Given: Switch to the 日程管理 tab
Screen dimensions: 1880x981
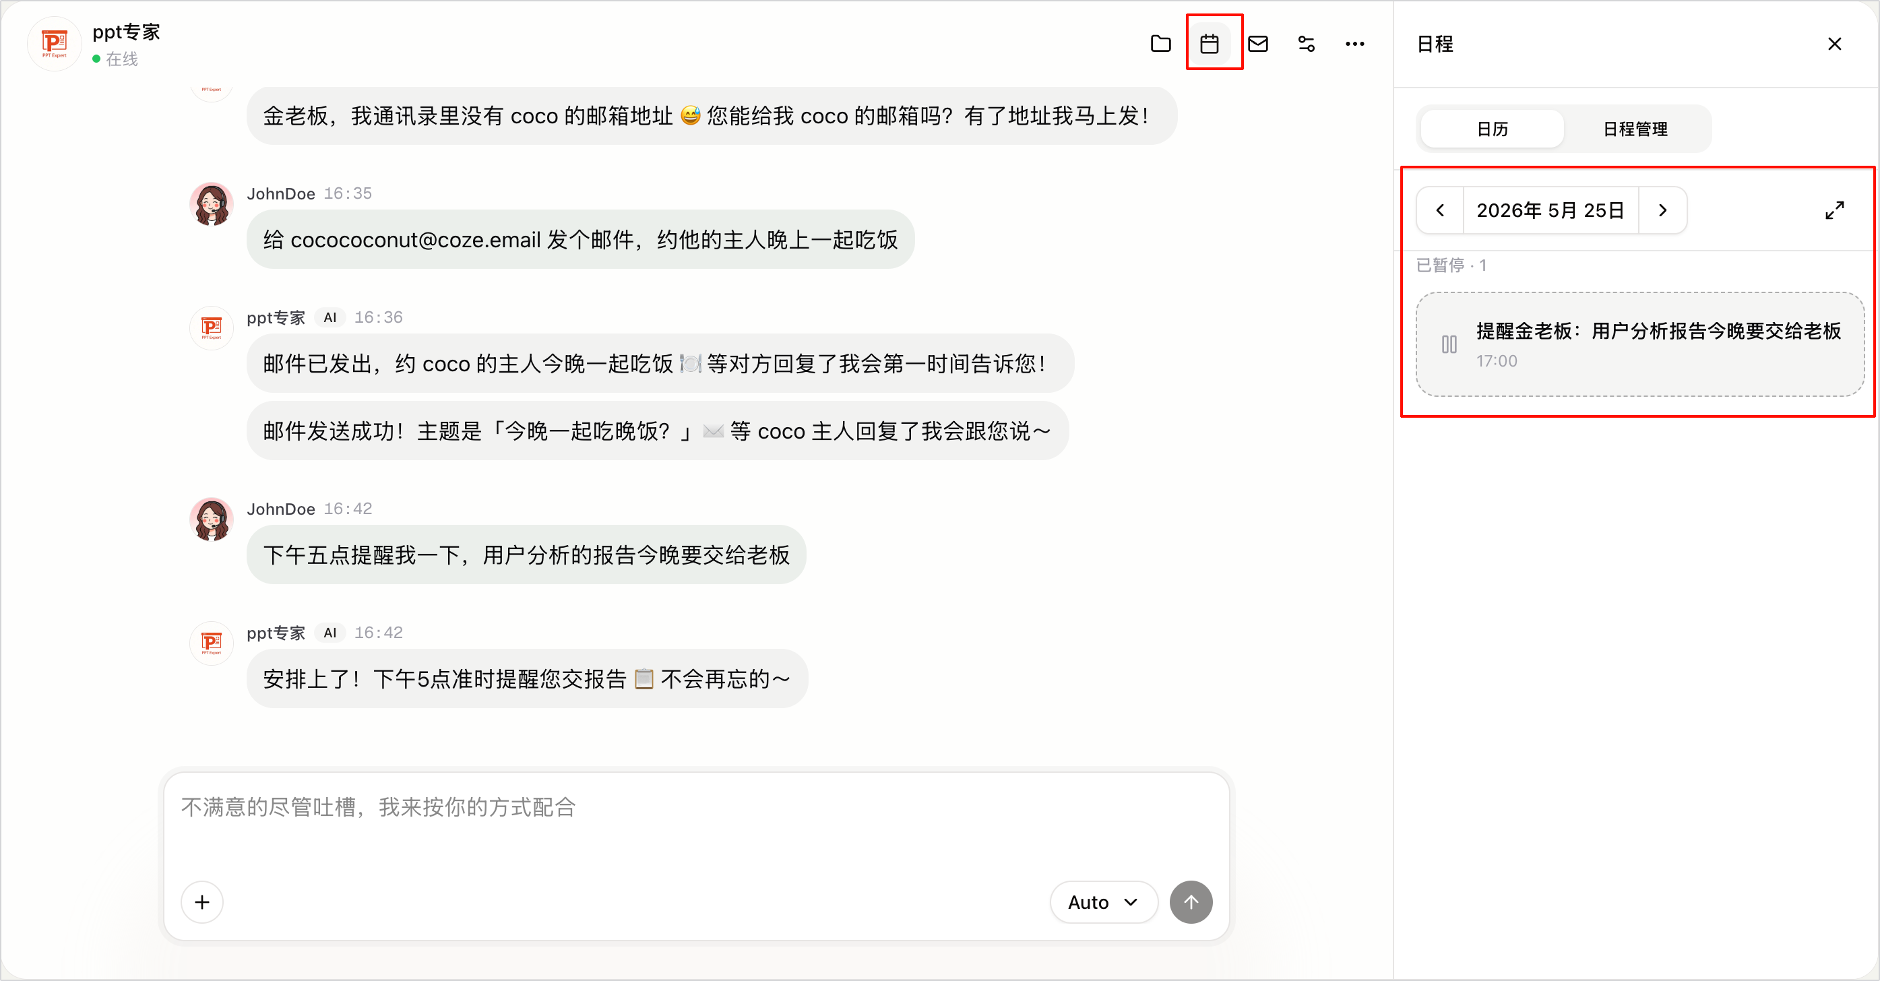Looking at the screenshot, I should pos(1635,129).
